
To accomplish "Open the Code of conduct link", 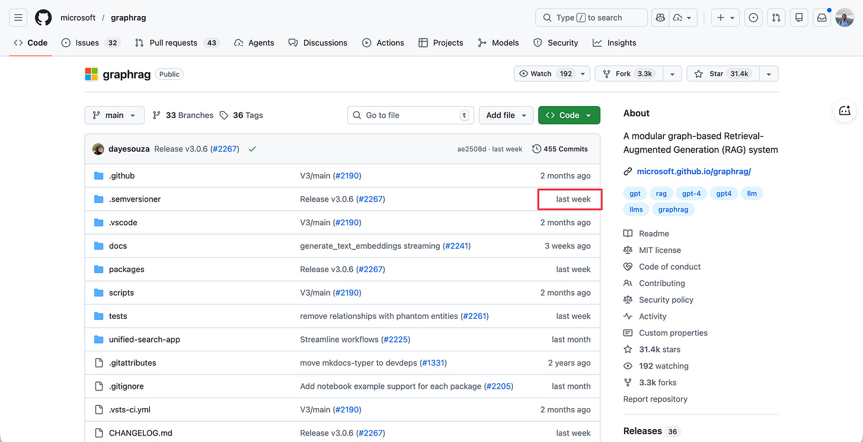I will pyautogui.click(x=662, y=267).
